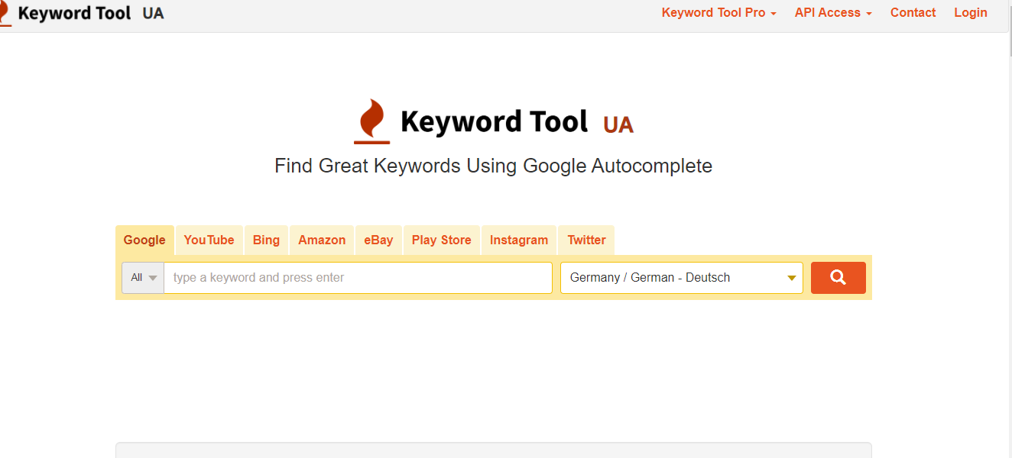Switch to the YouTube tab
The height and width of the screenshot is (458, 1012).
(x=209, y=240)
